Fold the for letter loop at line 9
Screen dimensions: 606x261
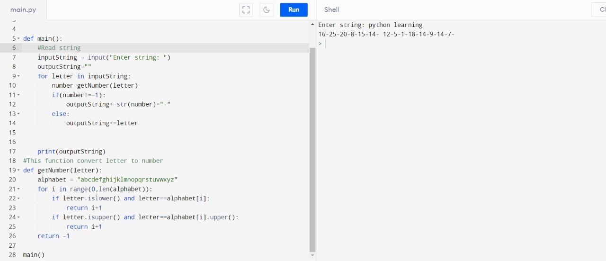click(18, 76)
